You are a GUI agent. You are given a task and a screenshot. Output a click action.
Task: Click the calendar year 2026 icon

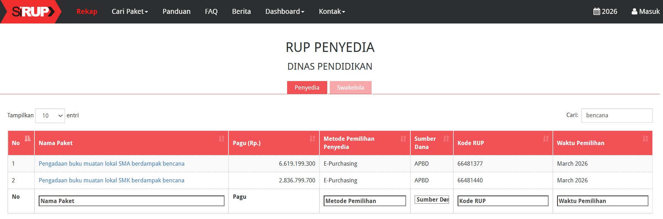597,11
